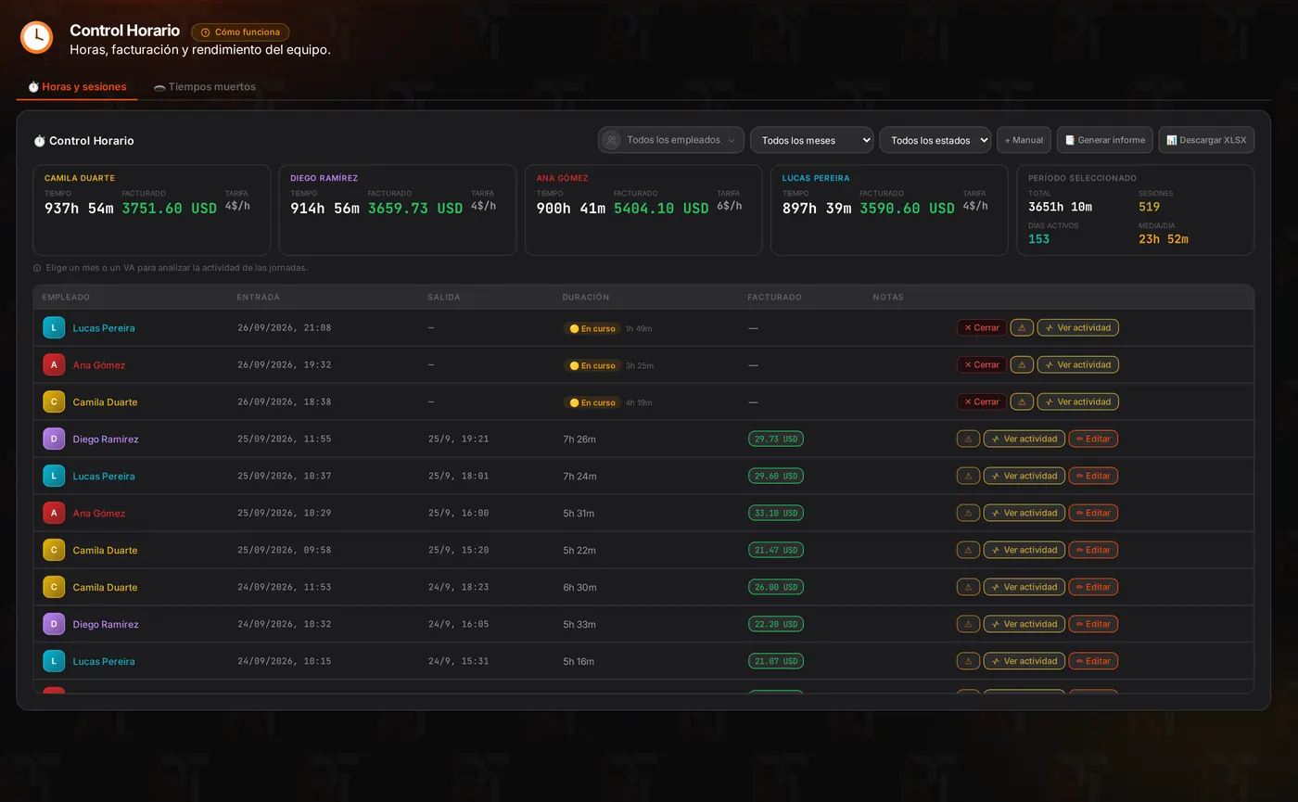Switch to Horas y sesiones tab
Viewport: 1298px width, 802px height.
(x=77, y=86)
